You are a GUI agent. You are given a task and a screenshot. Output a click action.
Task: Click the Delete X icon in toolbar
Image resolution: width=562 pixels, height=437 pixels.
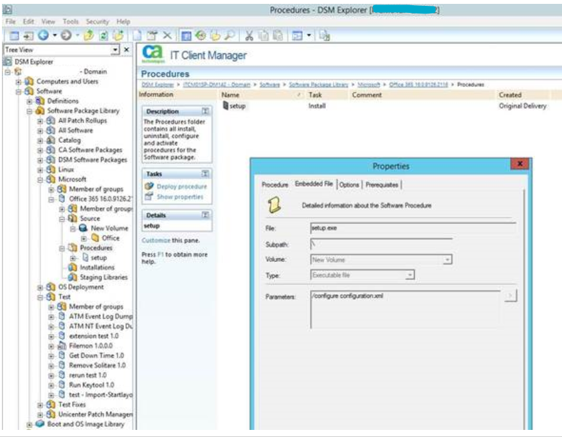[x=167, y=35]
